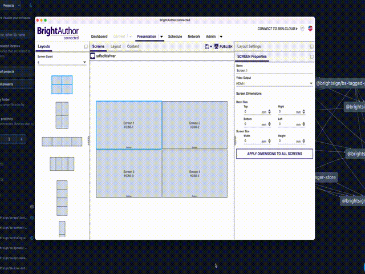Screen dimensions: 365x274
Task: Open the Schedule menu
Action: 175,37
